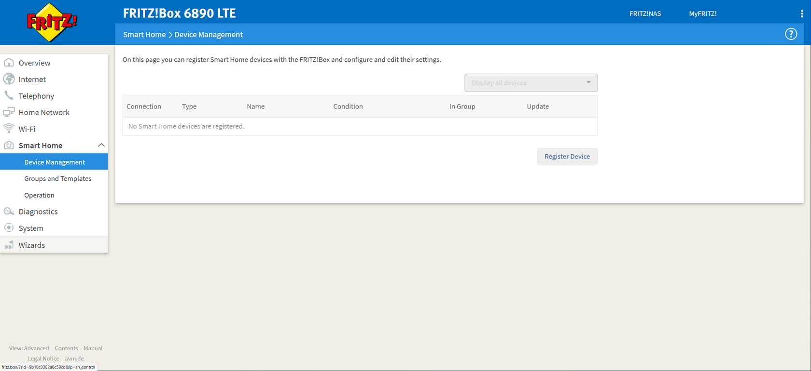Open the Diagnostics menu

pos(38,212)
